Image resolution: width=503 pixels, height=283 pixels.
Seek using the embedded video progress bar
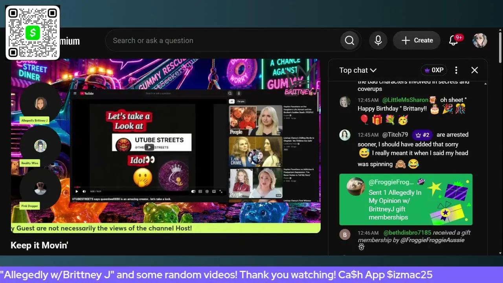point(149,187)
